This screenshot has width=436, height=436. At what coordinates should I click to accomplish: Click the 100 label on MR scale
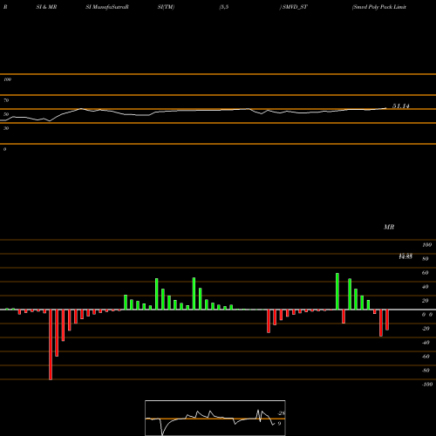pos(426,245)
